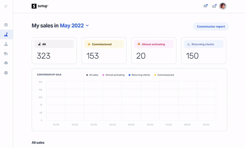
Task: Open the settings gear in the sidebar
Action: click(6, 73)
